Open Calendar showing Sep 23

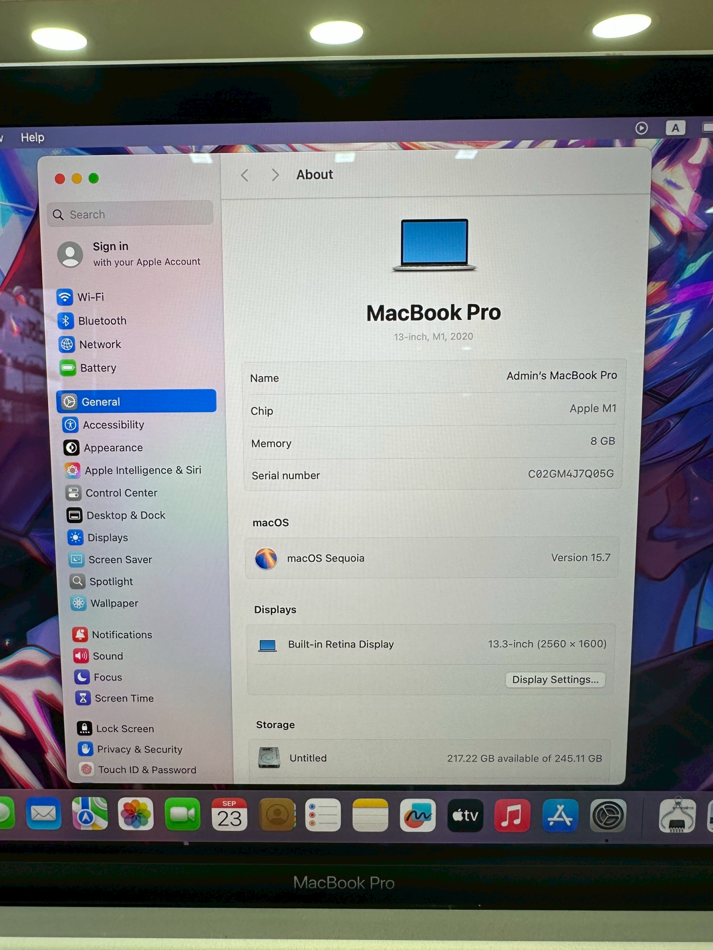(229, 815)
